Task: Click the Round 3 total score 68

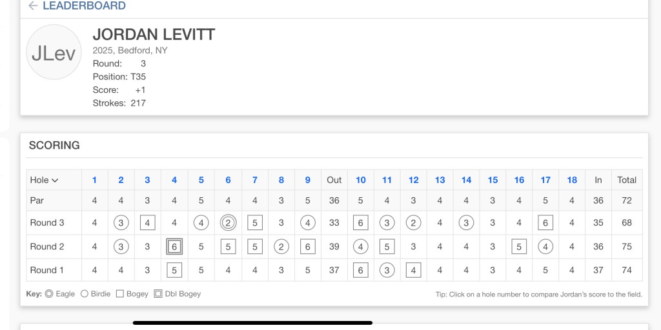Action: (626, 223)
